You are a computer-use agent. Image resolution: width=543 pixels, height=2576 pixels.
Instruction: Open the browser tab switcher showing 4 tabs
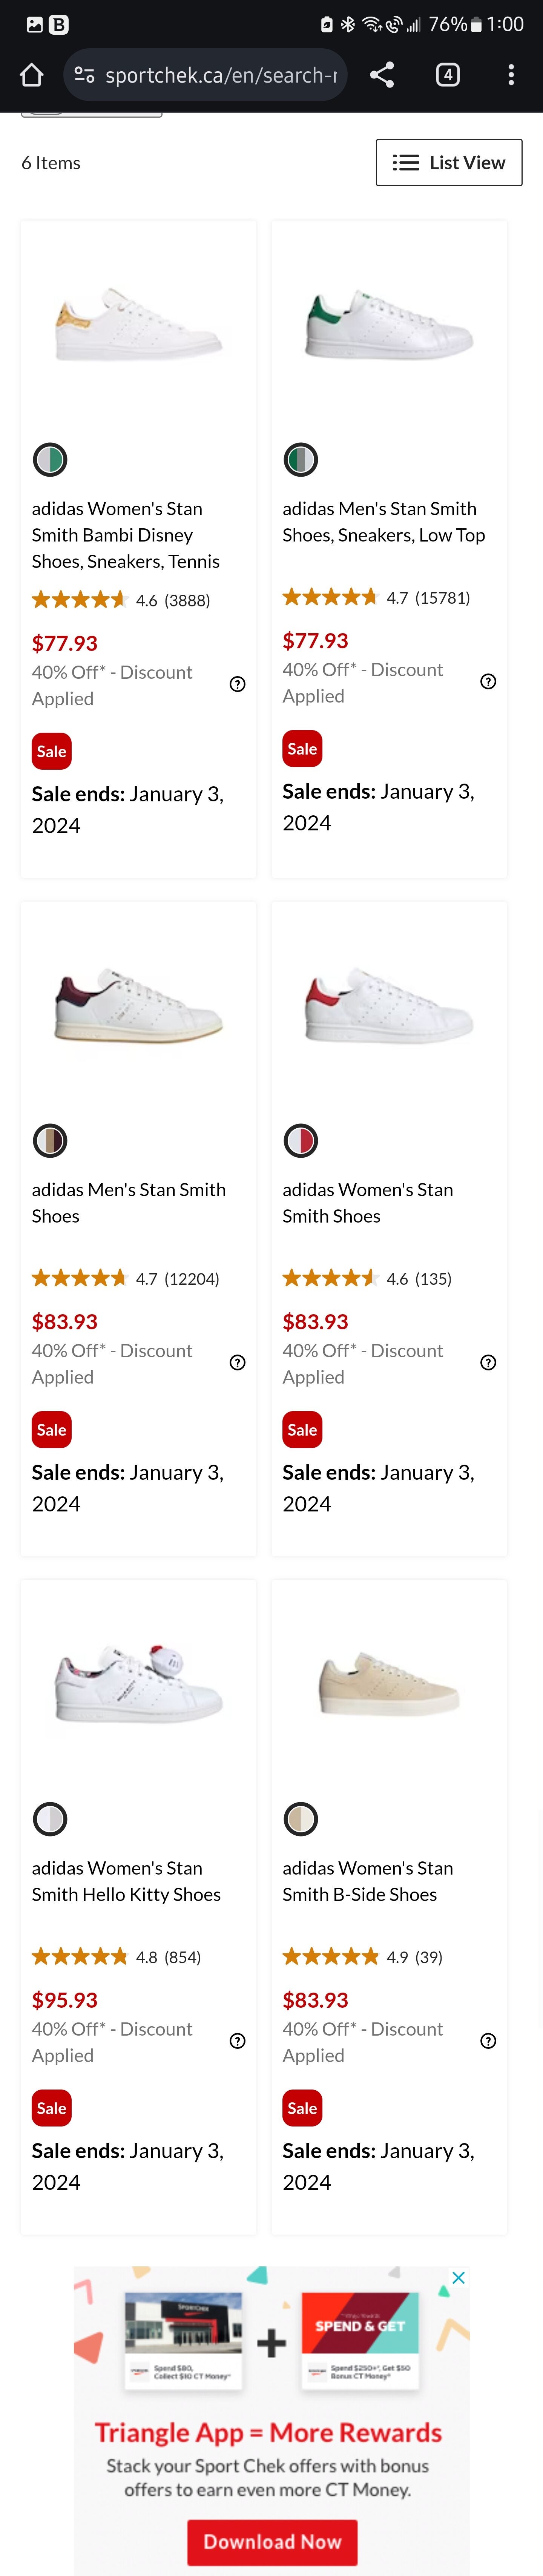pyautogui.click(x=448, y=74)
